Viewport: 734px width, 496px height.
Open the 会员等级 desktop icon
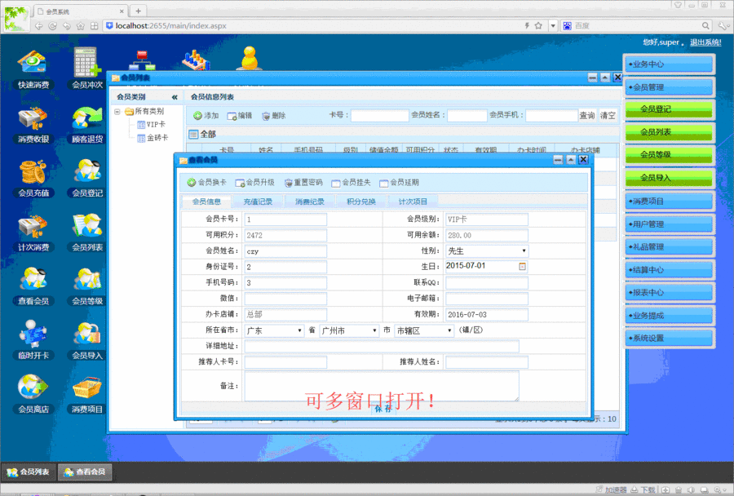[x=87, y=286]
